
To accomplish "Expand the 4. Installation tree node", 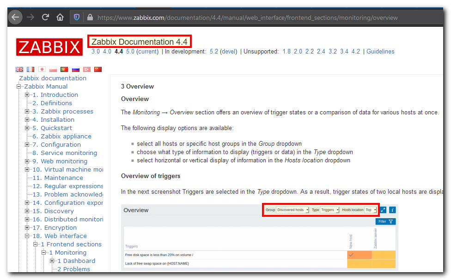I will click(27, 119).
